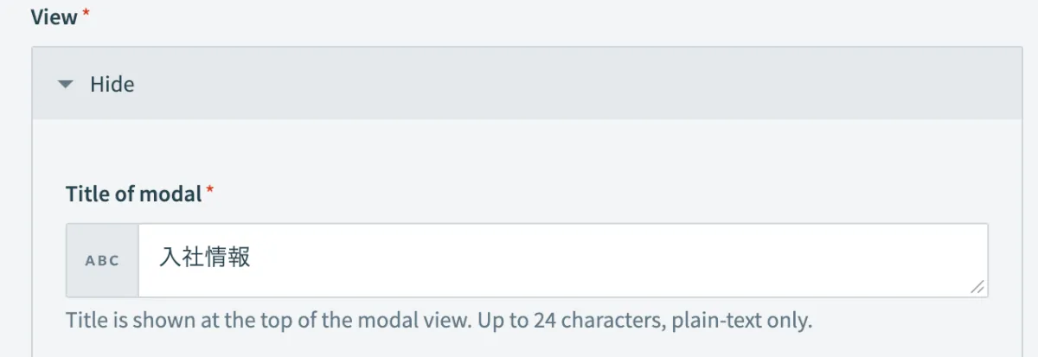Image resolution: width=1038 pixels, height=357 pixels.
Task: Focus the Title of modal input field
Action: tap(562, 260)
